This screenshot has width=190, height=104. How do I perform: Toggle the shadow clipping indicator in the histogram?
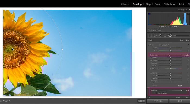(149, 14)
